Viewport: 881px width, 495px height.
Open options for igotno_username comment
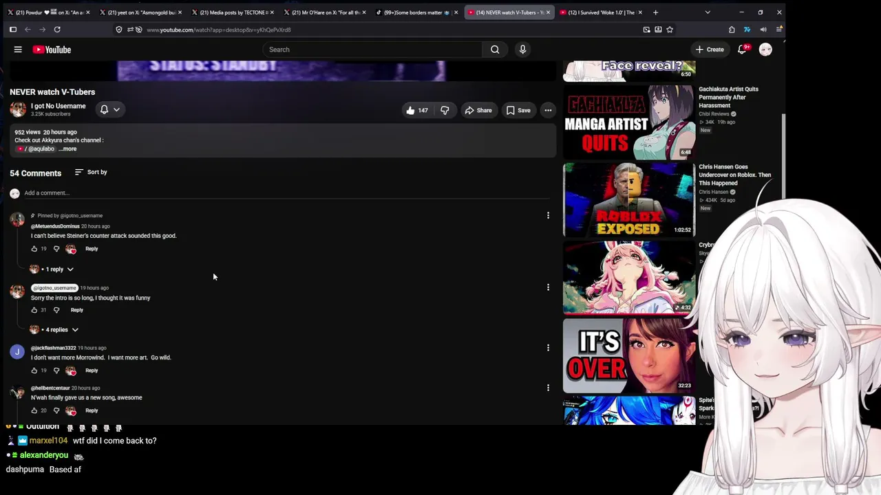[x=548, y=287]
